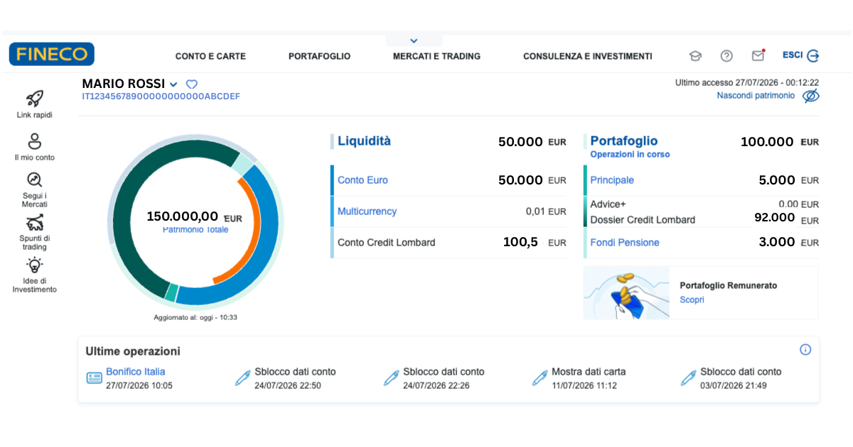Click Dossier Credit Lombard row label
This screenshot has height=447, width=853.
(x=643, y=220)
